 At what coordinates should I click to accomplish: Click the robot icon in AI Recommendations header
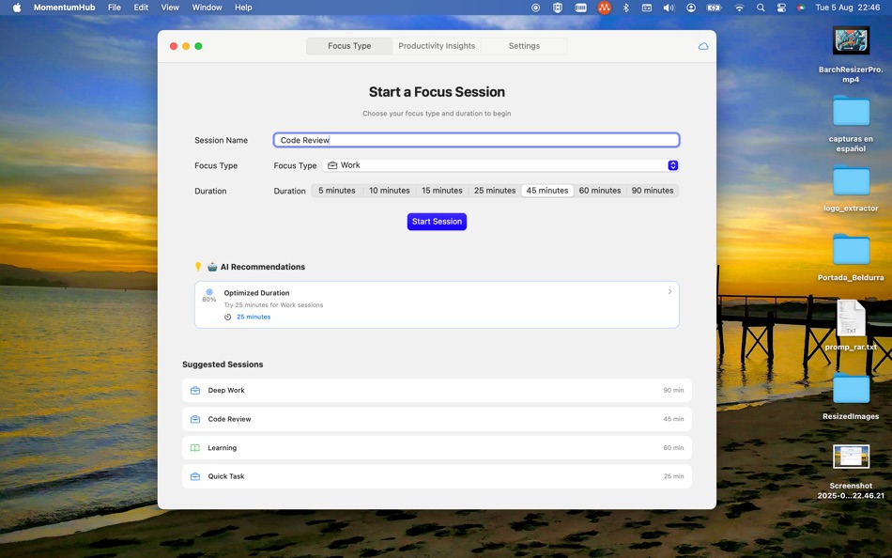point(211,266)
